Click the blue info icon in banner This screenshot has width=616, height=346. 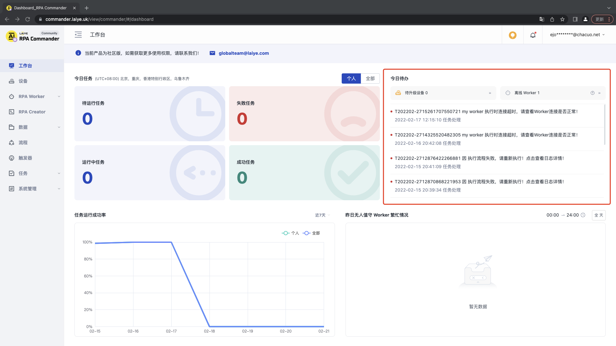coord(78,53)
